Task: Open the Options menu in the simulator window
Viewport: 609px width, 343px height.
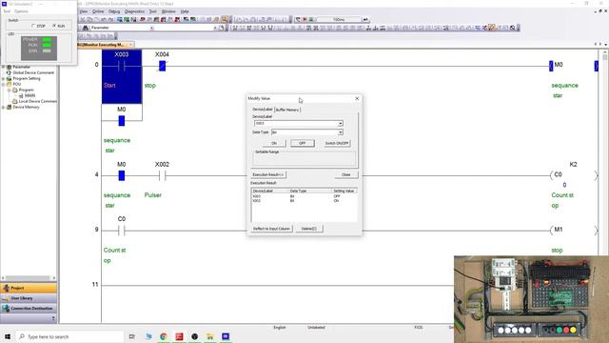Action: (x=21, y=11)
